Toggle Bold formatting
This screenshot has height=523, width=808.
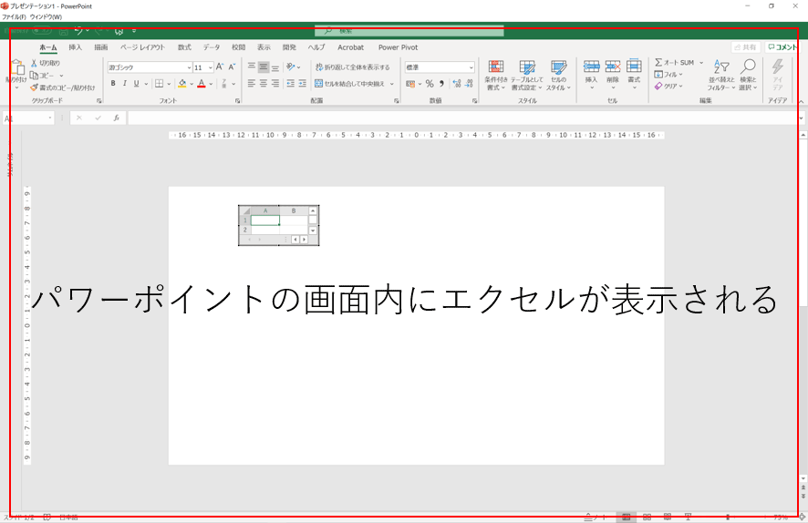(x=113, y=84)
